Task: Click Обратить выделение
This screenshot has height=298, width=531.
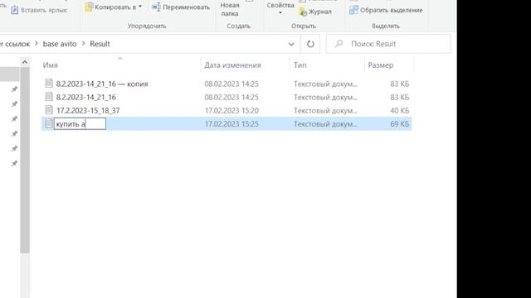Action: [x=386, y=10]
